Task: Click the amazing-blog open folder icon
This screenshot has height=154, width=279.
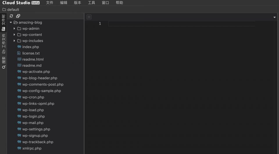Action: pos(16,23)
